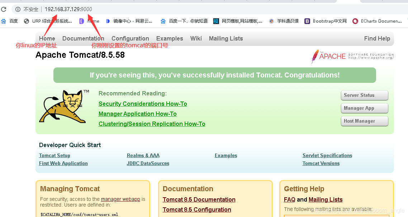408x217 pixels.
Task: Open Documentation in the navigation bar
Action: point(83,38)
